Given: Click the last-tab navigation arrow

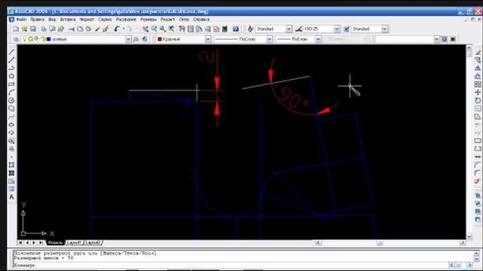Looking at the screenshot, I should coord(41,242).
